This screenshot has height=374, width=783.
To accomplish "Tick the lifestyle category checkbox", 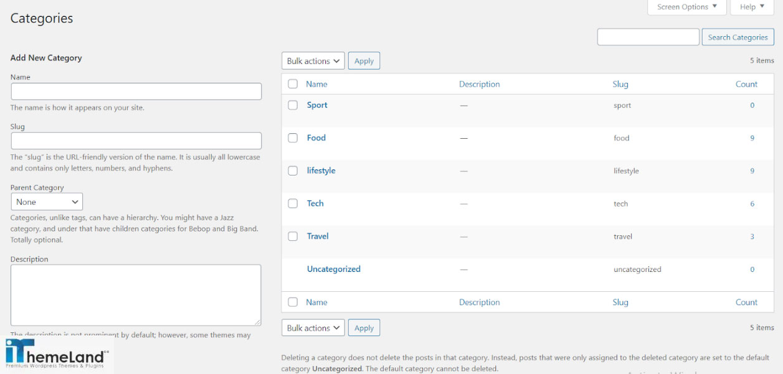I will pos(293,171).
